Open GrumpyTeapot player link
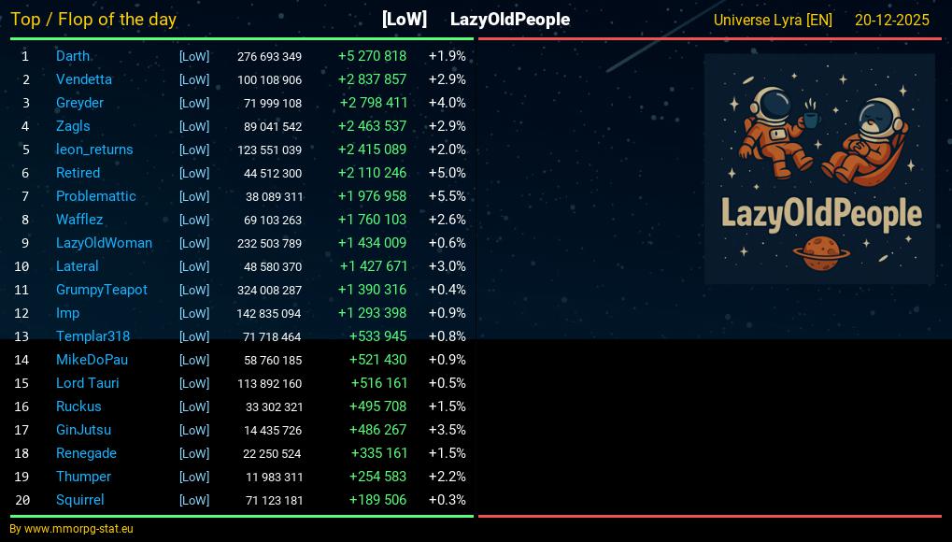This screenshot has height=542, width=952. (101, 290)
